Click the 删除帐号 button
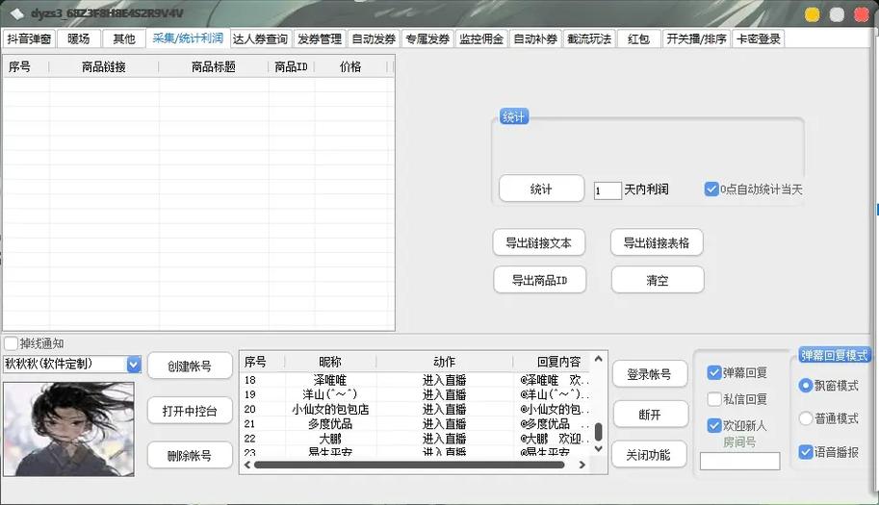This screenshot has height=505, width=879. (190, 456)
